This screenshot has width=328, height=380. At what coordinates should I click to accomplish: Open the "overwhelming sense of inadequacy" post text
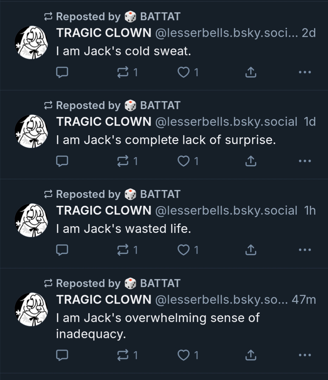click(x=157, y=326)
